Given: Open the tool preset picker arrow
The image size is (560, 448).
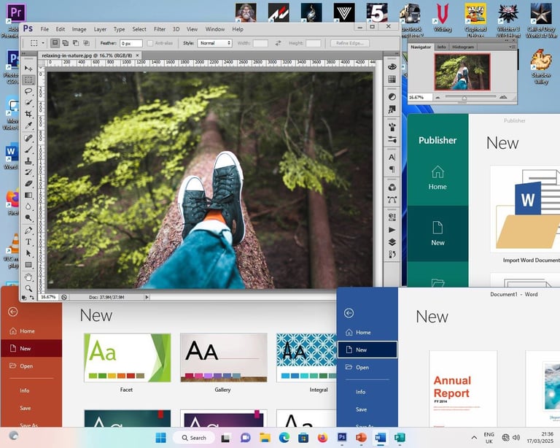Looking at the screenshot, I should [43, 43].
